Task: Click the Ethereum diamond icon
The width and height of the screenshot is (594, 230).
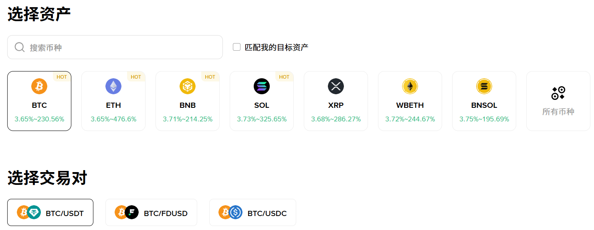Action: click(x=113, y=86)
